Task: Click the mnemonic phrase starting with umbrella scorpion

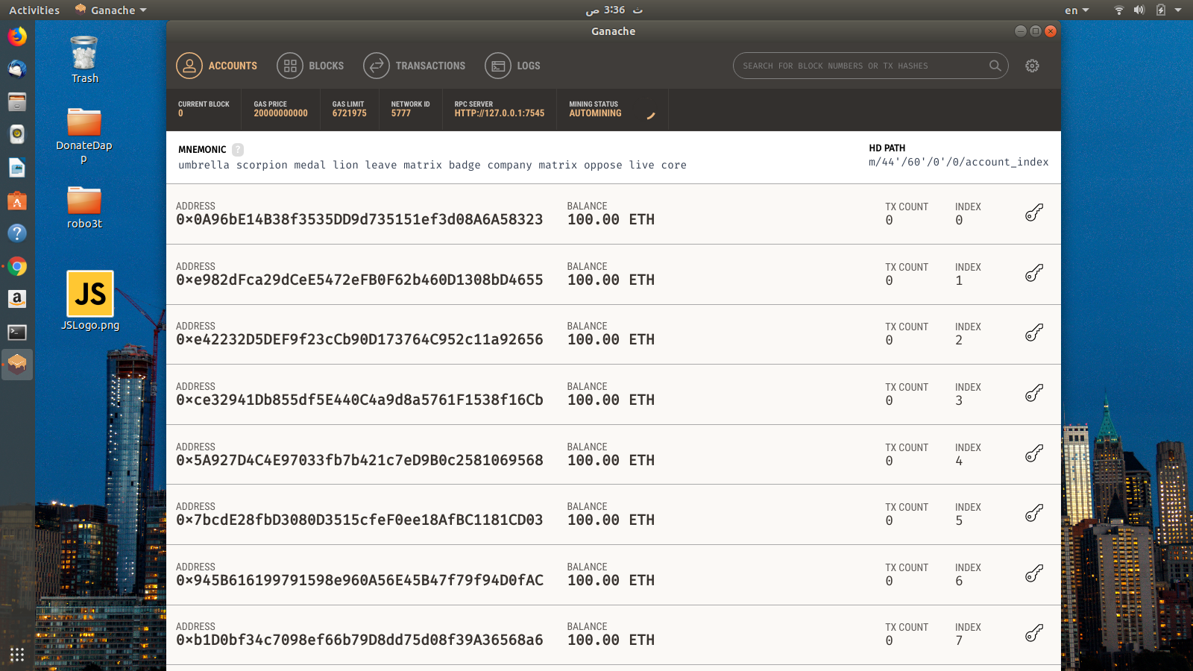Action: click(x=432, y=165)
